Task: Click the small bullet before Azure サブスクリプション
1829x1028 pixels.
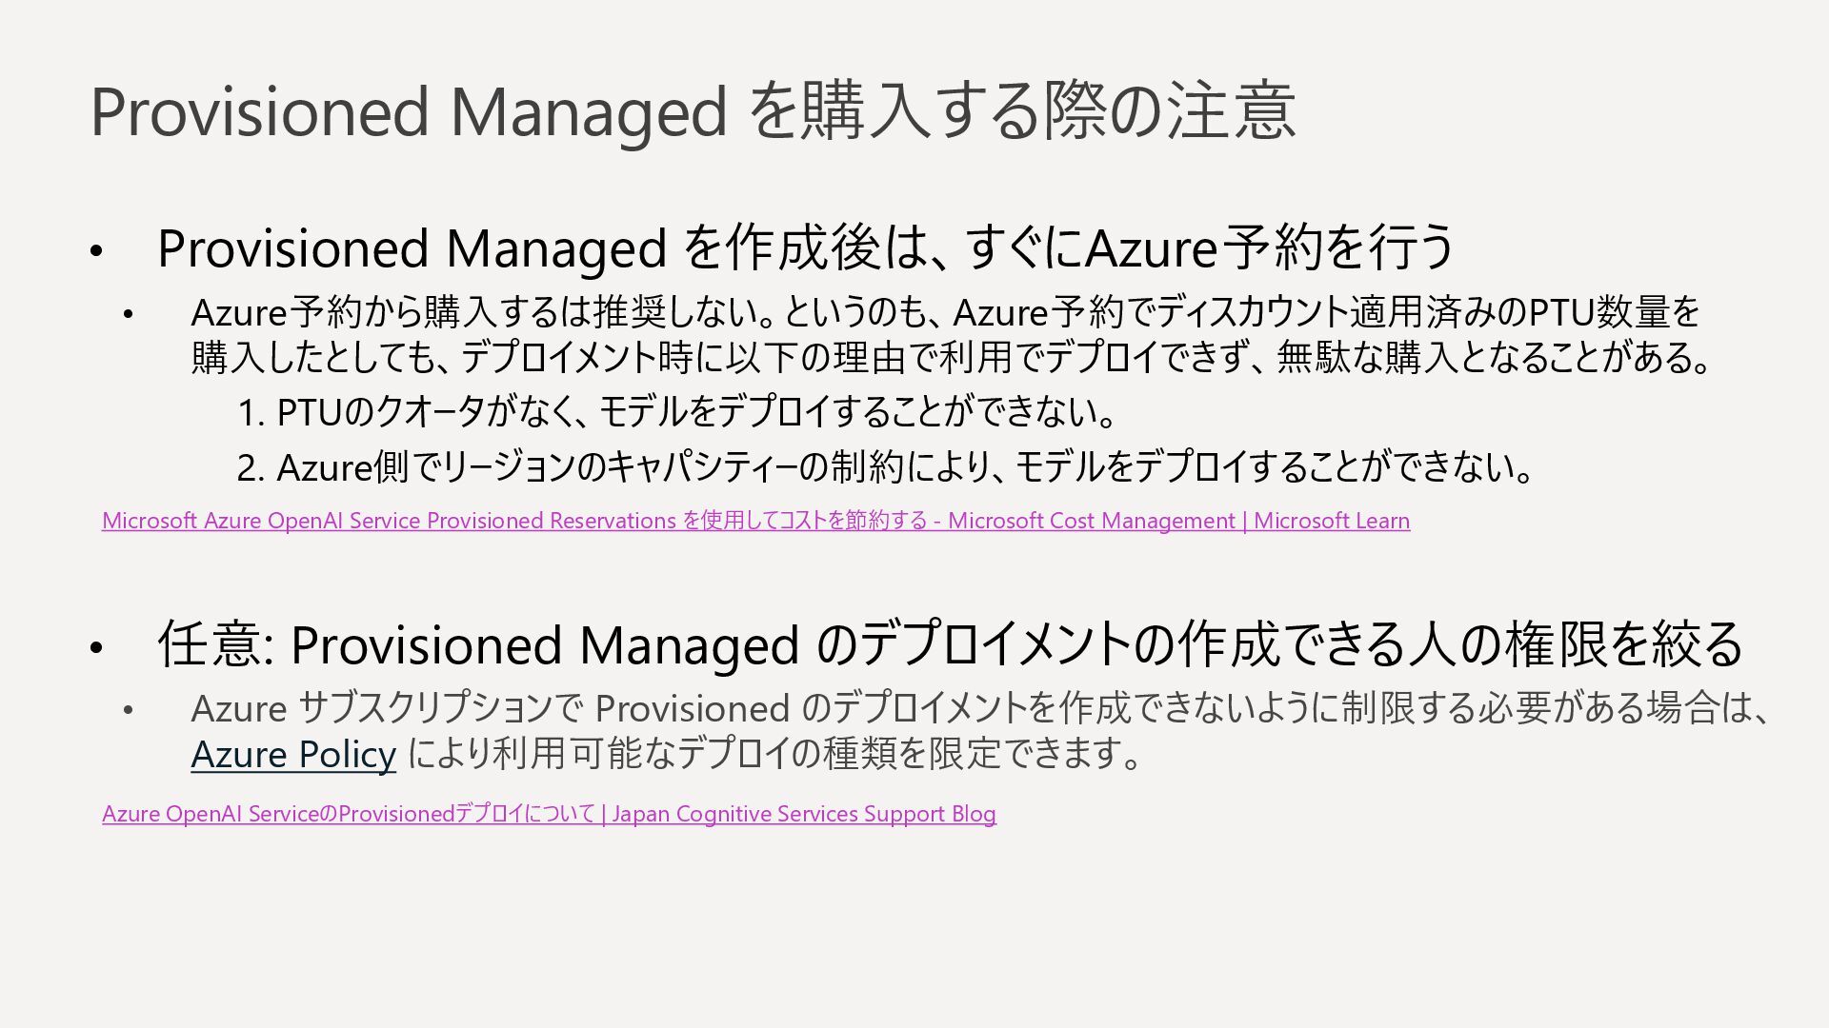Action: point(129,710)
